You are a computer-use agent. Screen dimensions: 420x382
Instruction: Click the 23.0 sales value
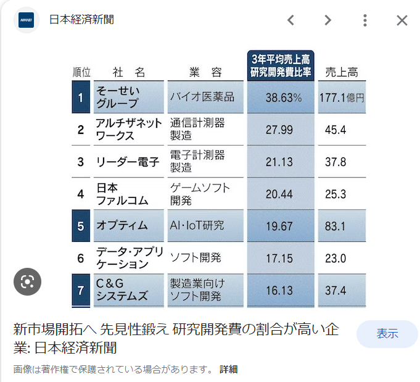pos(336,259)
